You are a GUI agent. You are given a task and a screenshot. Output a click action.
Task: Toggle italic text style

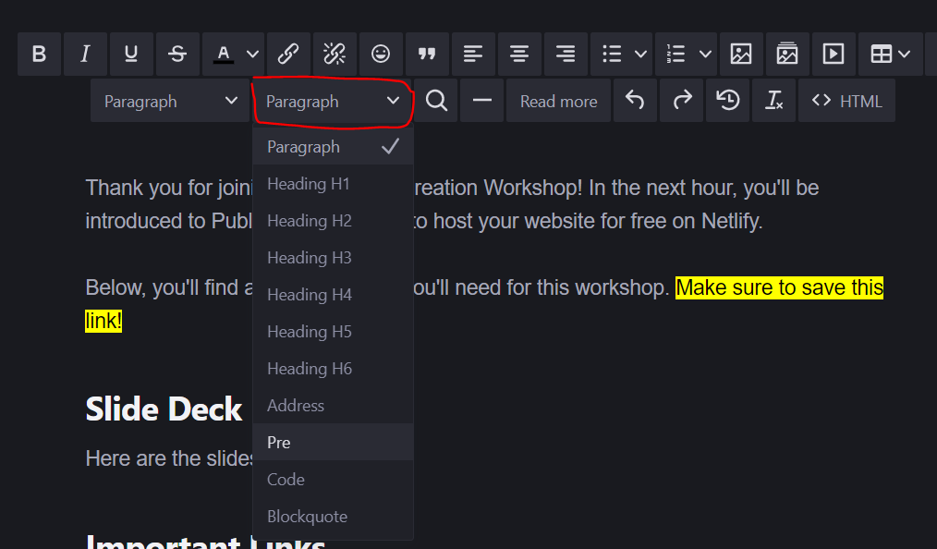[85, 55]
